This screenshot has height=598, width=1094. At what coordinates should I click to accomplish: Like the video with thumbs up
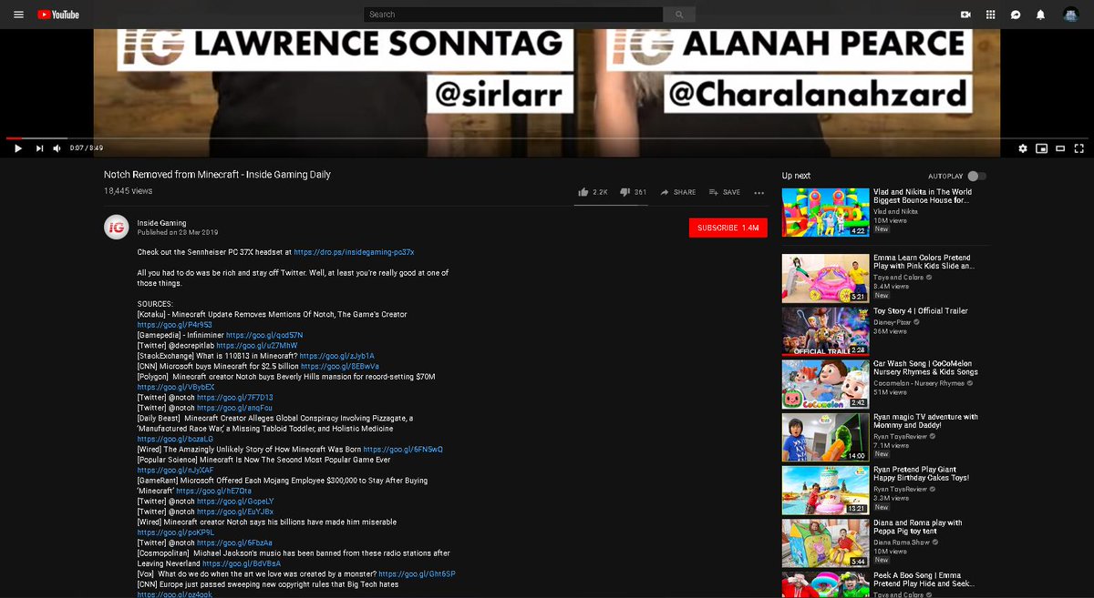pyautogui.click(x=593, y=192)
